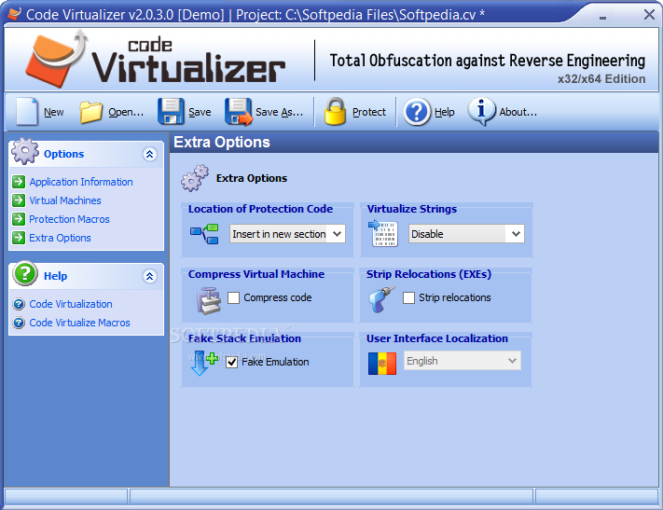Click the Options panel header title
Image resolution: width=663 pixels, height=510 pixels.
63,154
